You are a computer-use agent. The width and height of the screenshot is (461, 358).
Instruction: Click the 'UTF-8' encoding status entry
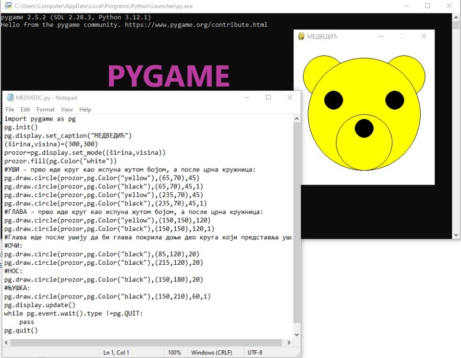tap(255, 352)
